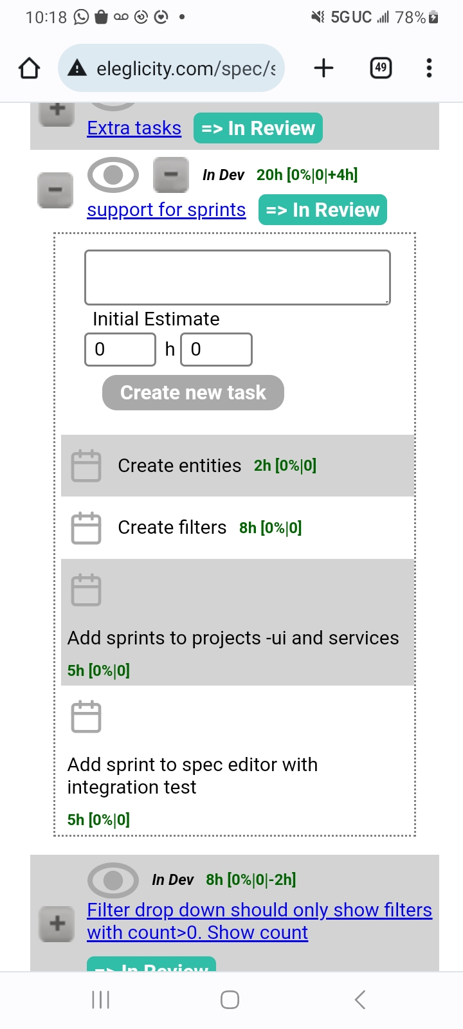Click the Create new task button

(193, 392)
